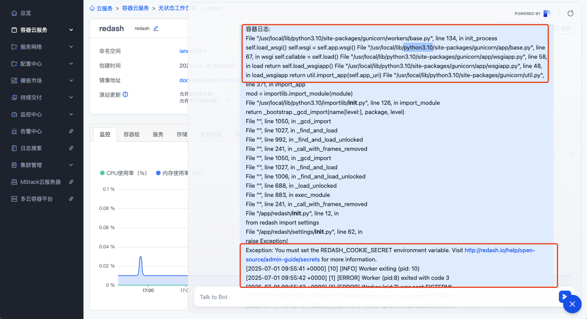Screen dimensions: 587x319
Task: Click the 17:00 chart axis label
Action: coord(148,291)
